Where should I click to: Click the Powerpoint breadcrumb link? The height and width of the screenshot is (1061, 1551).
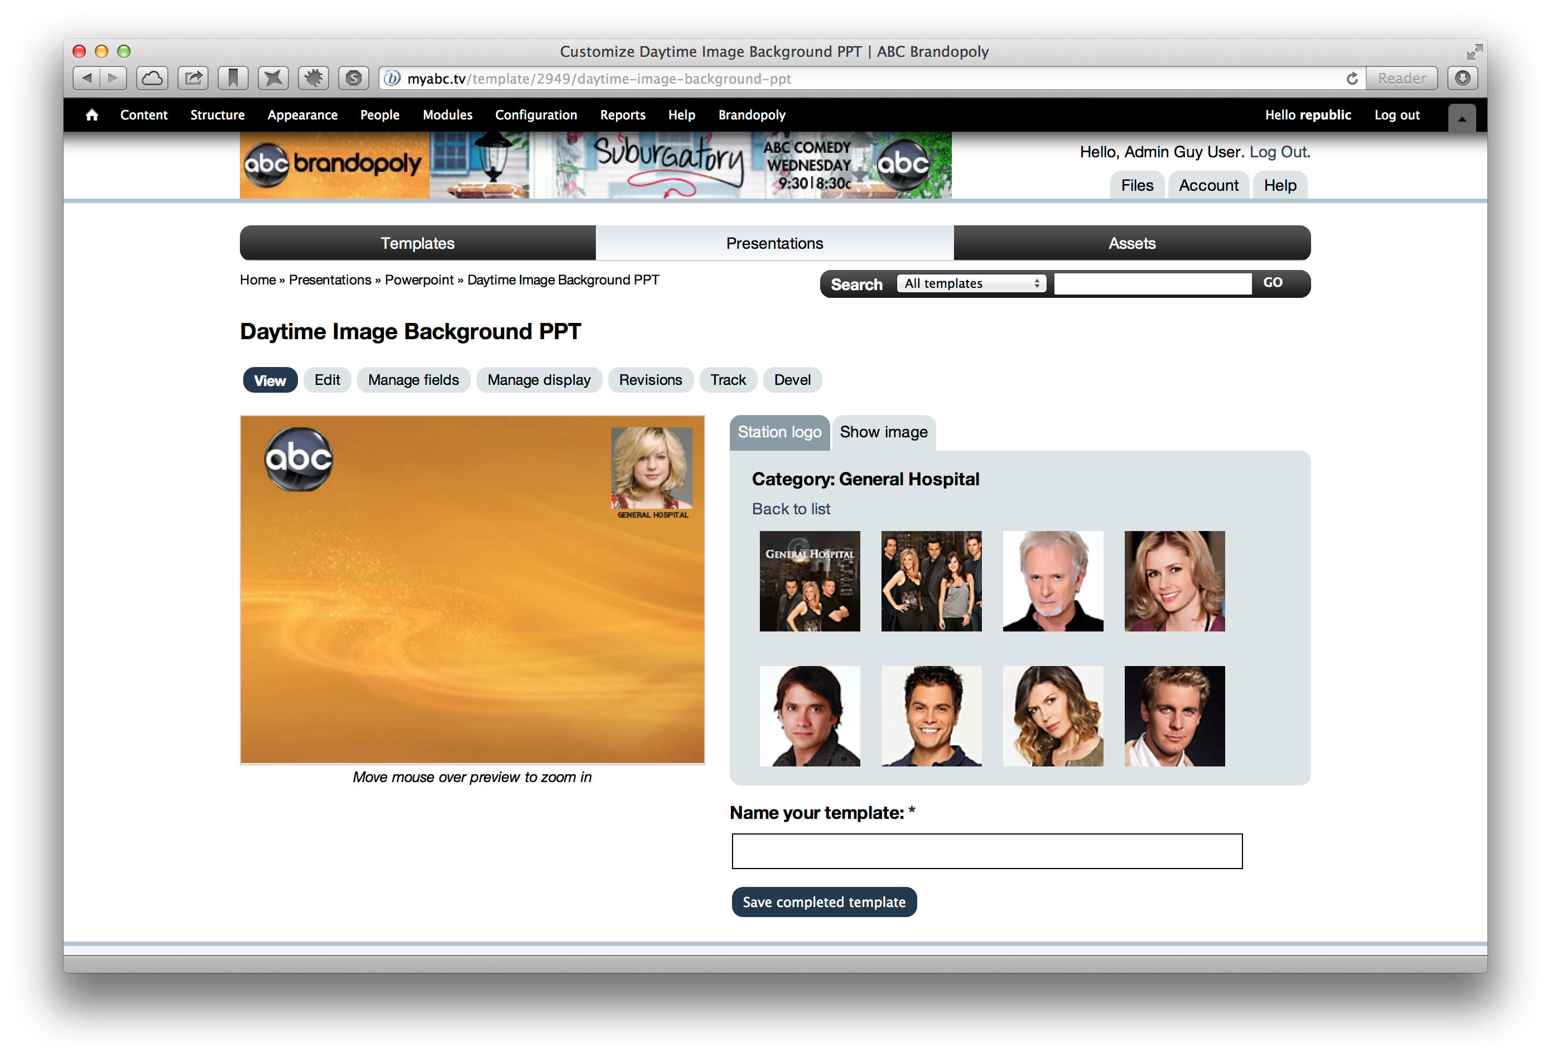pos(419,279)
